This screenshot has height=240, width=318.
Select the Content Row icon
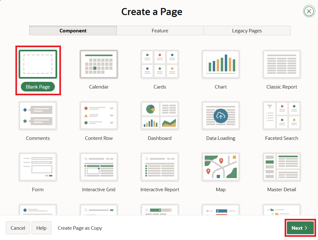tap(99, 116)
